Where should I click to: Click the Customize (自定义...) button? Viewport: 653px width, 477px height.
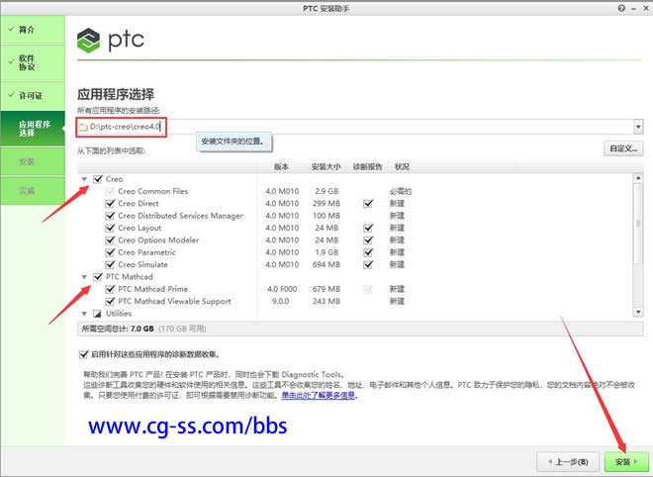coord(623,148)
